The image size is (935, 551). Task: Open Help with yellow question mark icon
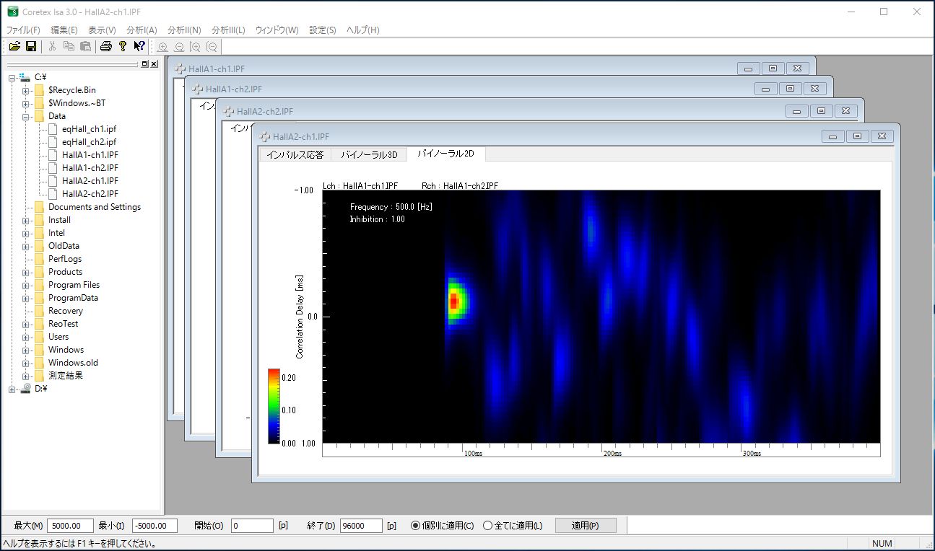click(123, 46)
